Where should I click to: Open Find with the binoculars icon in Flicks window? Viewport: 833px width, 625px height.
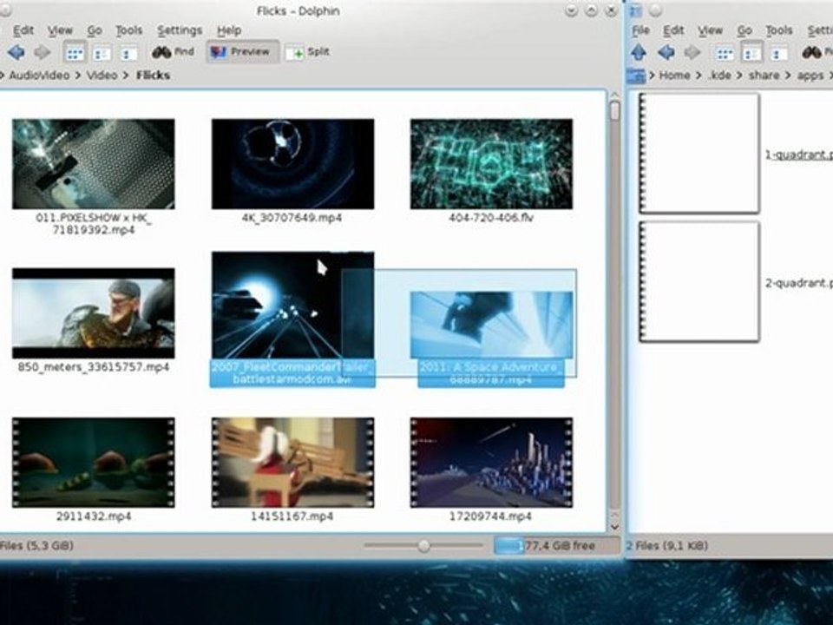(173, 52)
